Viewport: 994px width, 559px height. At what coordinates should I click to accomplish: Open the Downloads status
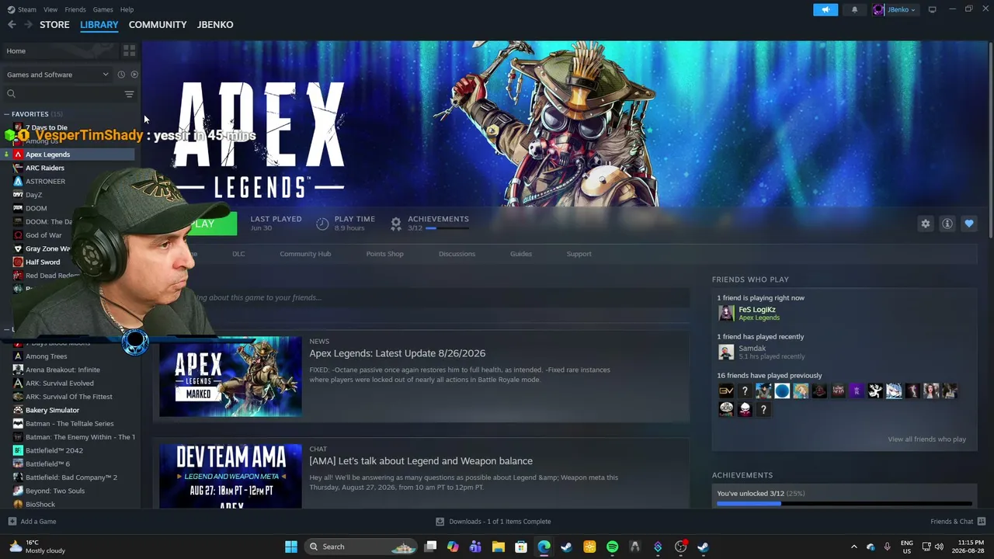coord(493,522)
